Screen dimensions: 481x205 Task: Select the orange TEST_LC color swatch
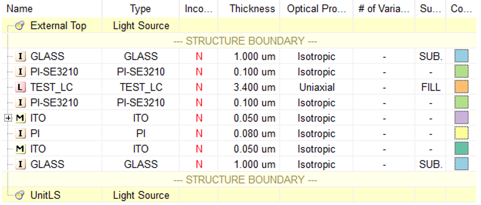(x=461, y=87)
